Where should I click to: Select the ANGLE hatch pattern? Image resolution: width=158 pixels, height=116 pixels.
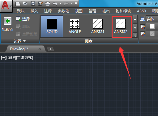pos(75,26)
